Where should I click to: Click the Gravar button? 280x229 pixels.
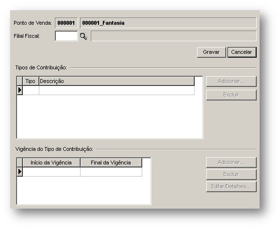point(211,52)
